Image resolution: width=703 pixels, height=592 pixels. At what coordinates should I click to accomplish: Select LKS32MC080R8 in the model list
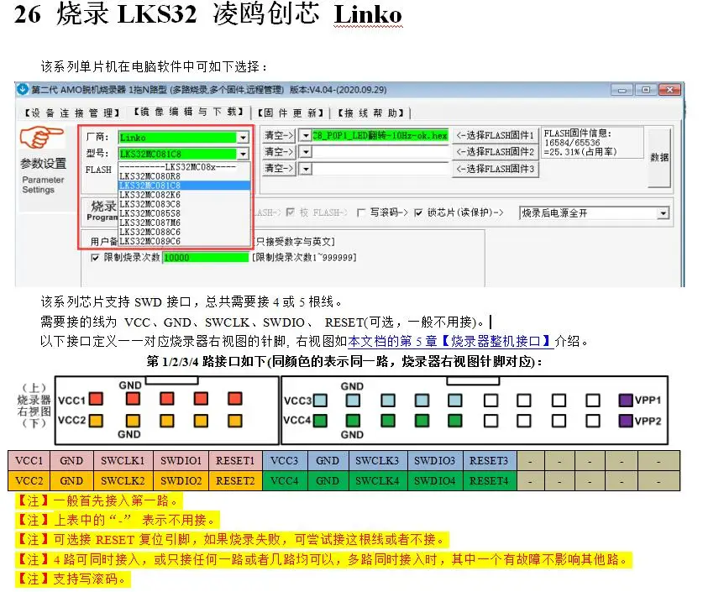tap(184, 176)
